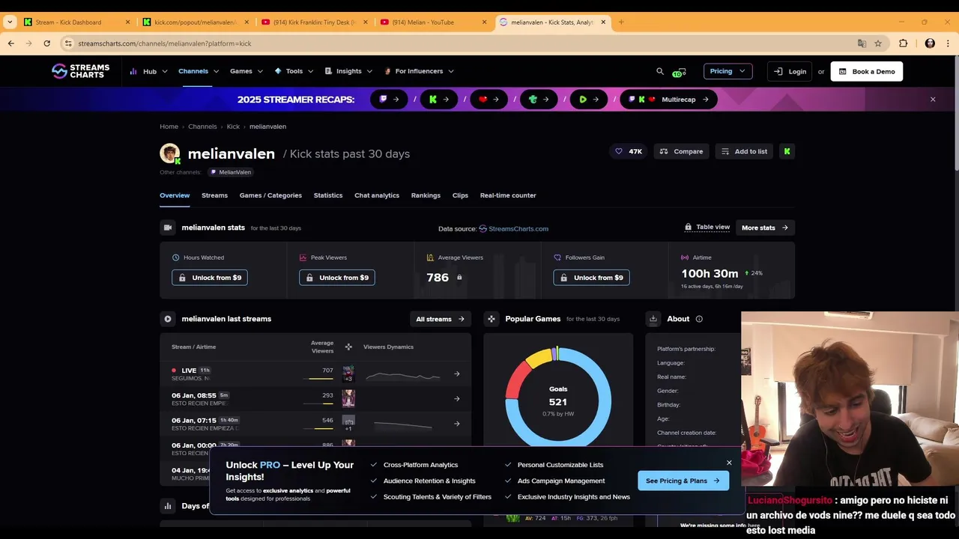Open the LIVE stream row arrow
The height and width of the screenshot is (539, 959).
tap(457, 374)
